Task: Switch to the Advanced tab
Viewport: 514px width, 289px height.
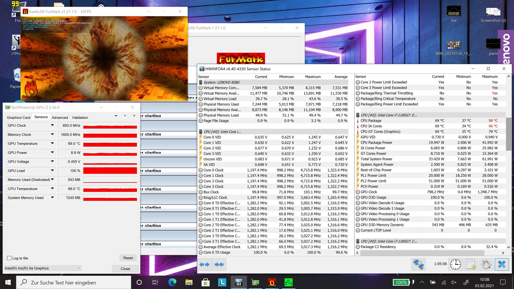Action: pyautogui.click(x=60, y=117)
